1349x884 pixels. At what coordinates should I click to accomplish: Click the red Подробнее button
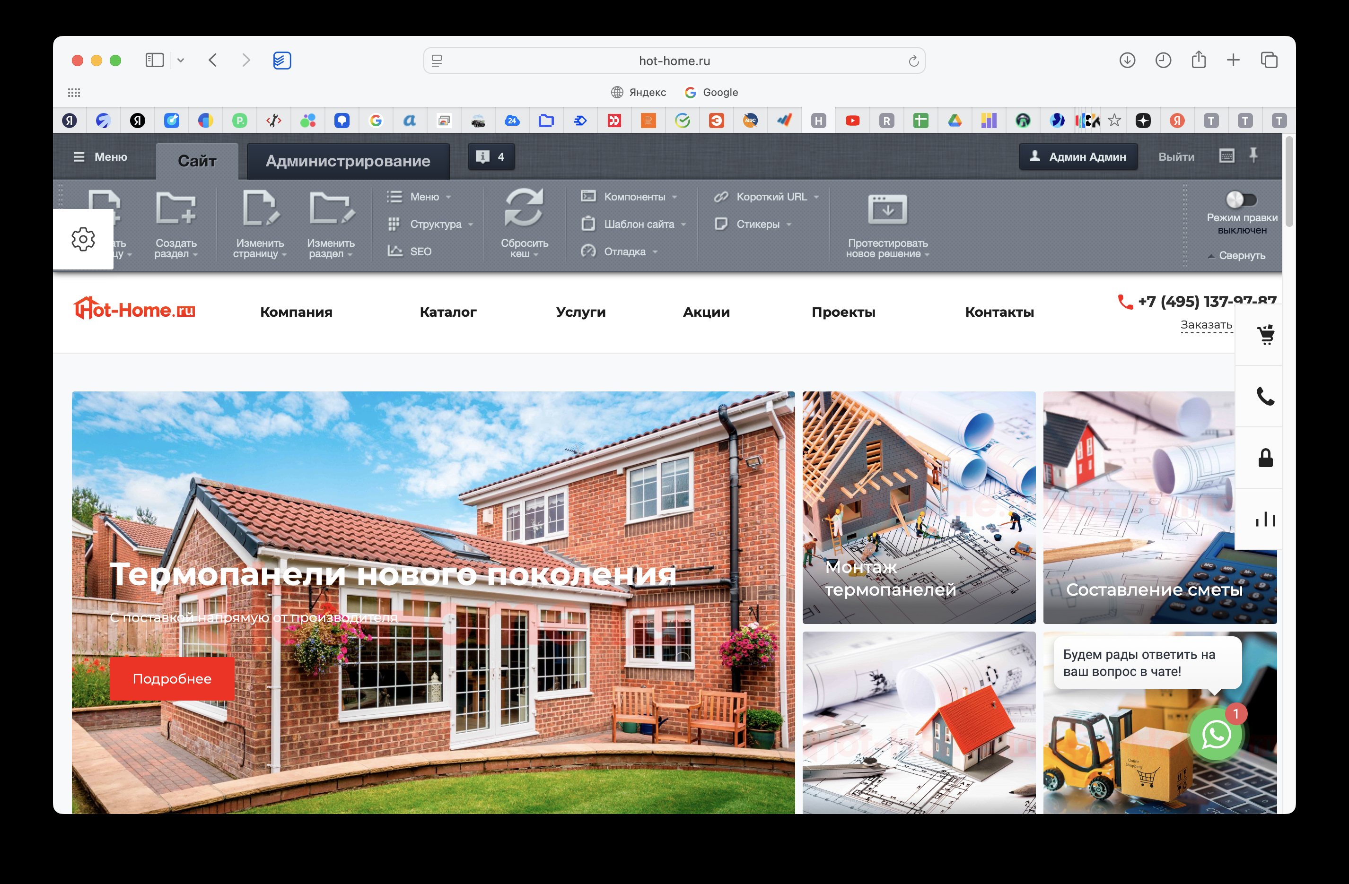coord(172,678)
